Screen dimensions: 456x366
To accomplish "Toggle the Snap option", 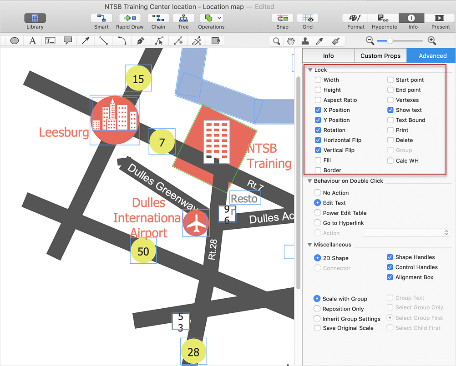I will (x=282, y=18).
